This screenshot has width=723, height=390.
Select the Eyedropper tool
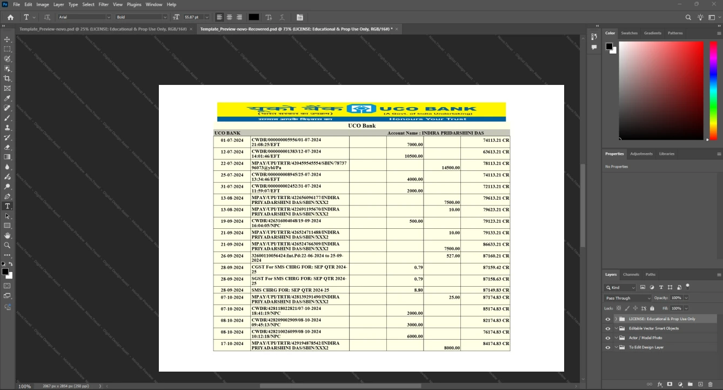coord(7,98)
